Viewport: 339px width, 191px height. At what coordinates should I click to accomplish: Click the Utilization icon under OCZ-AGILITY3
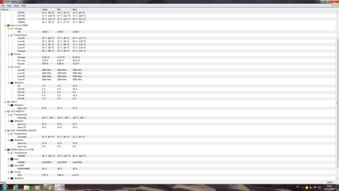[12, 121]
